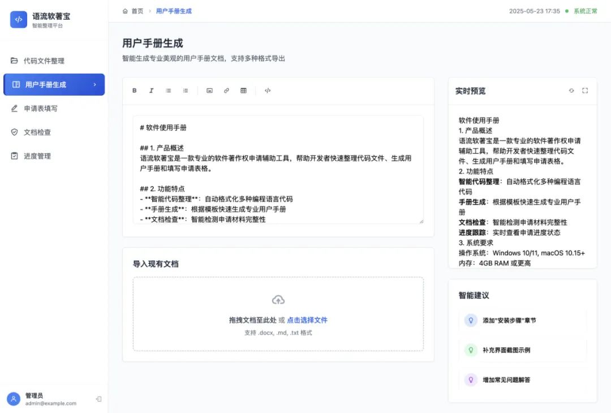Toggle the bullet list formatting
The image size is (611, 413).
[x=168, y=90]
